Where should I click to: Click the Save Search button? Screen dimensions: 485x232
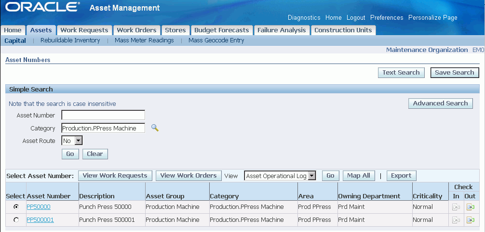pos(455,73)
